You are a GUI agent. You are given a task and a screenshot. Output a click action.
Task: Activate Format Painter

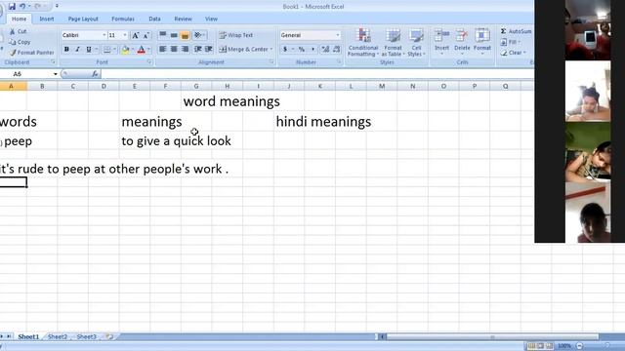point(32,53)
